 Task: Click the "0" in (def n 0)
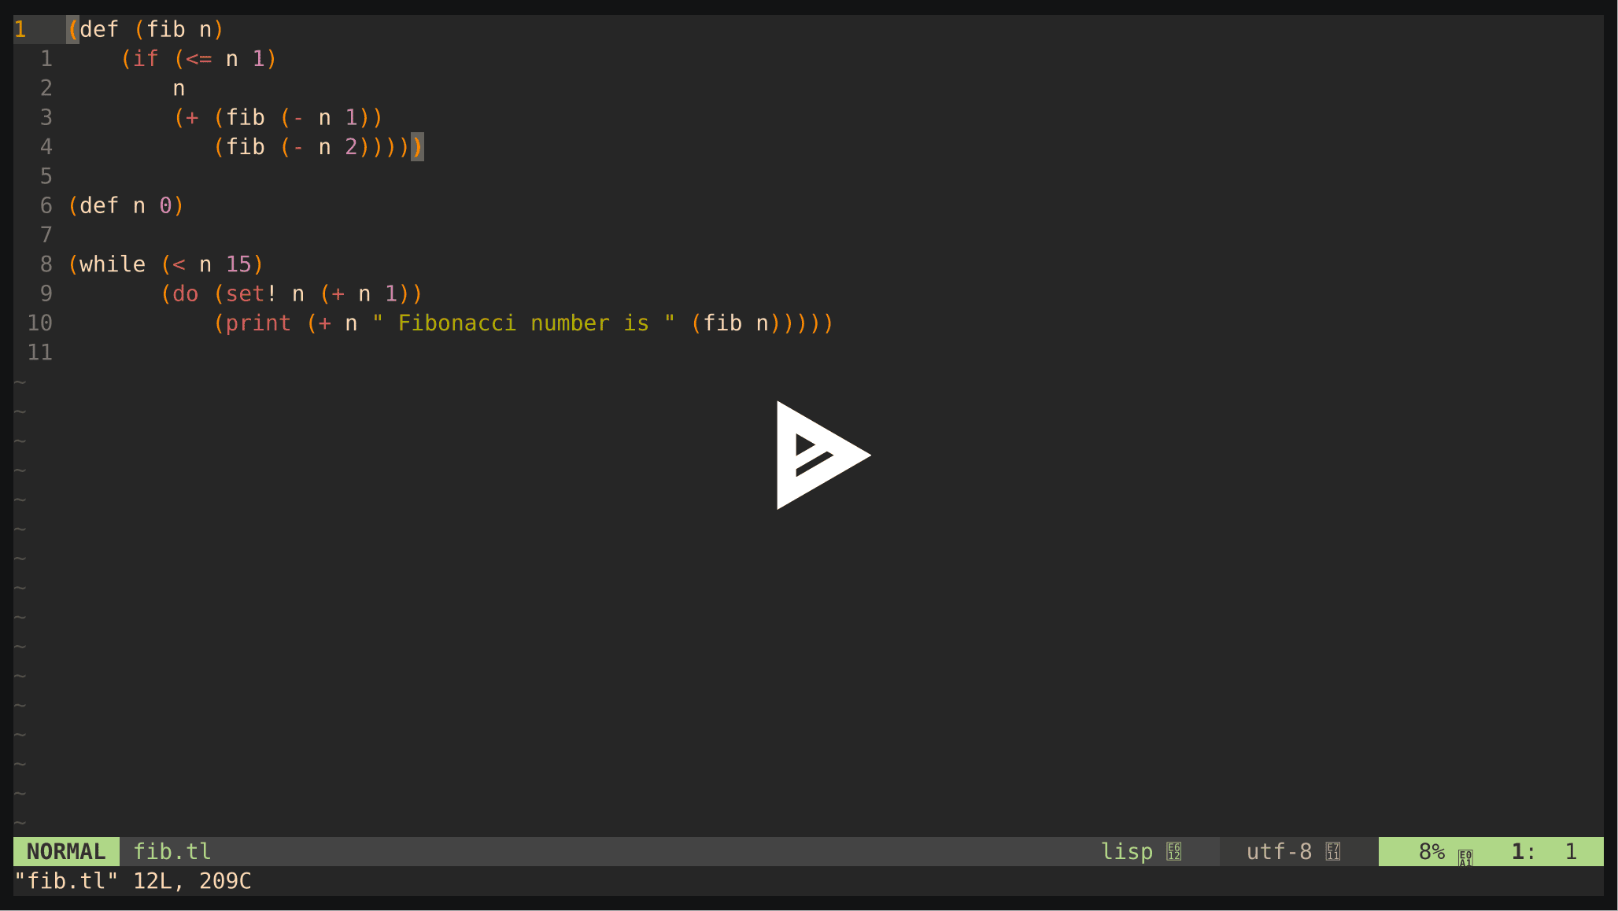coord(165,205)
